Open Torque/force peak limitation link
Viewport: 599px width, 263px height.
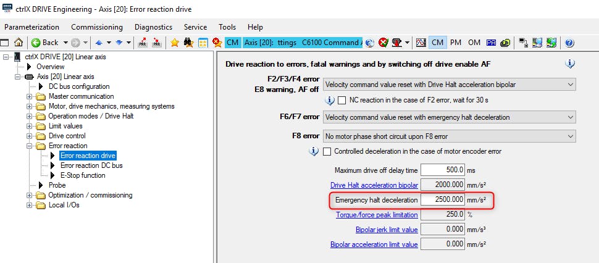pyautogui.click(x=377, y=215)
